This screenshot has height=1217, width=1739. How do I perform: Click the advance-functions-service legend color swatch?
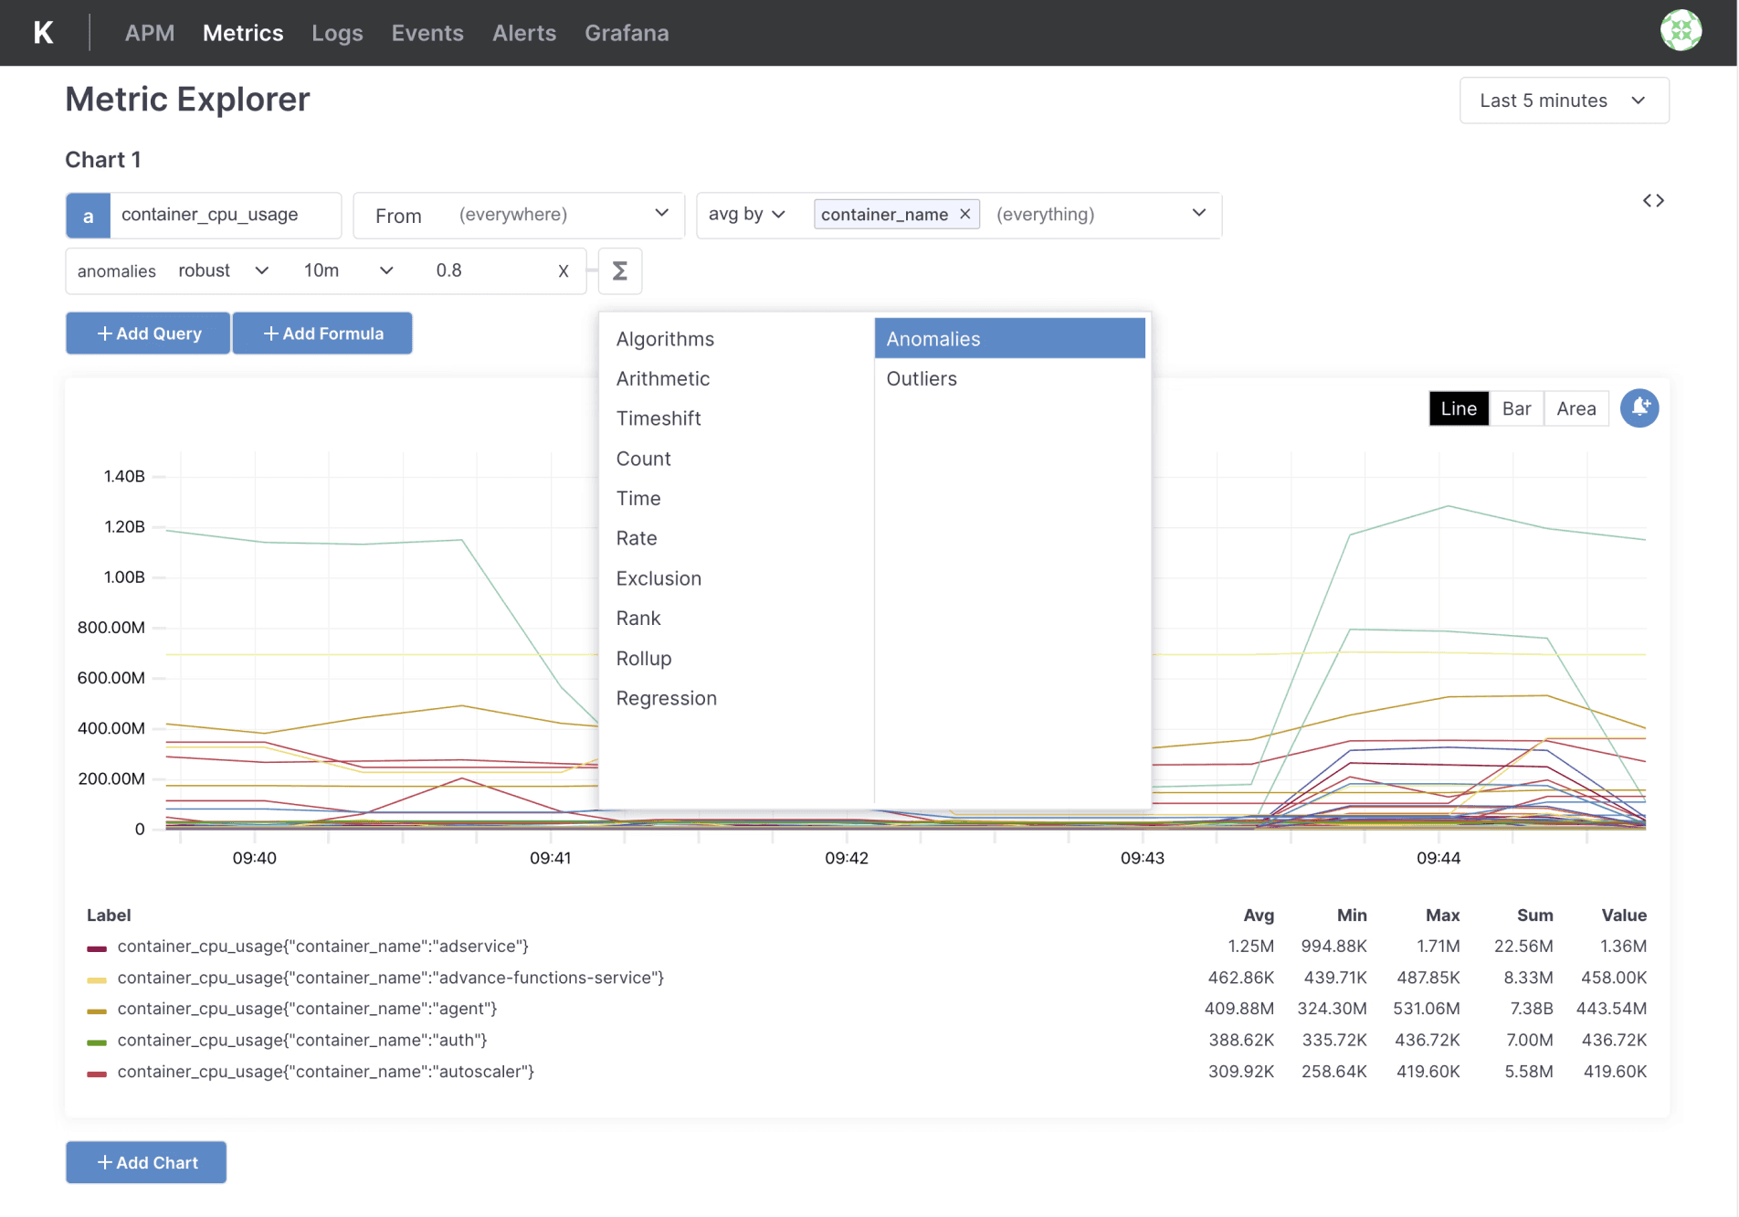click(97, 979)
